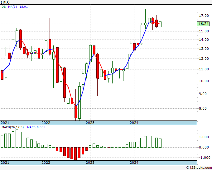
Task: Click the 1.000 MACD axis label
Action: click(204, 137)
